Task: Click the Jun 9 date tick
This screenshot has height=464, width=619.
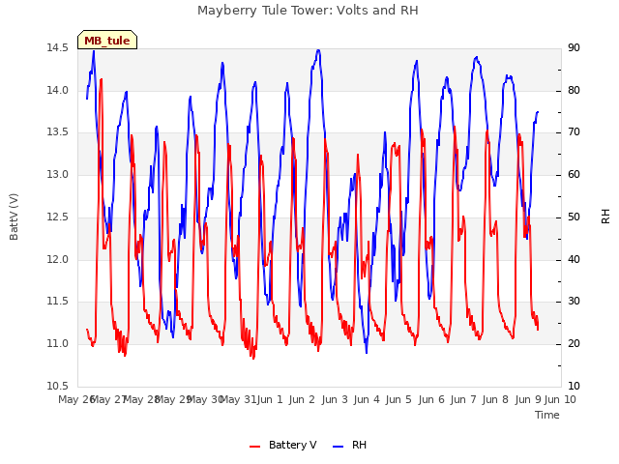Action: tap(528, 399)
